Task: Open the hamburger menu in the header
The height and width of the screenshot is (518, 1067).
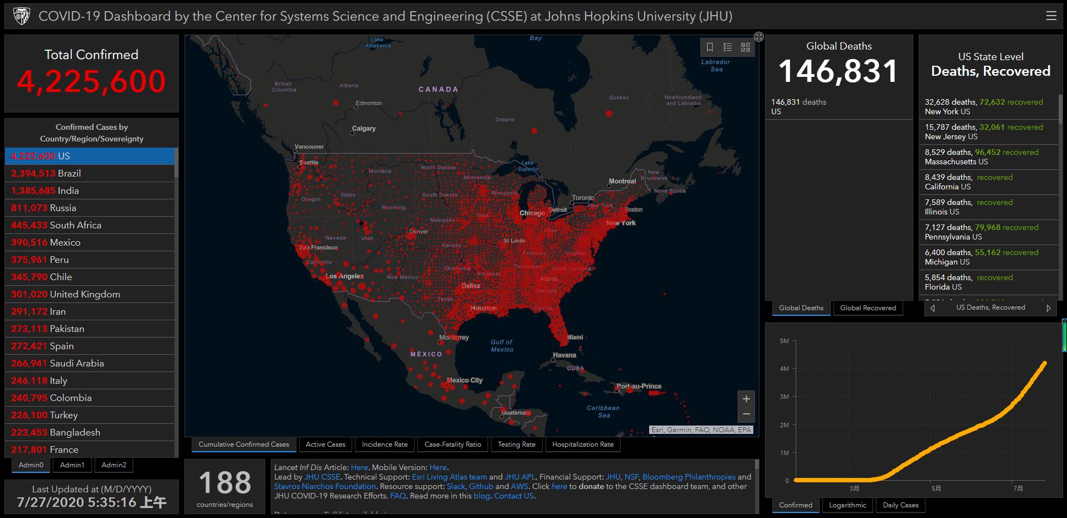Action: point(1051,16)
